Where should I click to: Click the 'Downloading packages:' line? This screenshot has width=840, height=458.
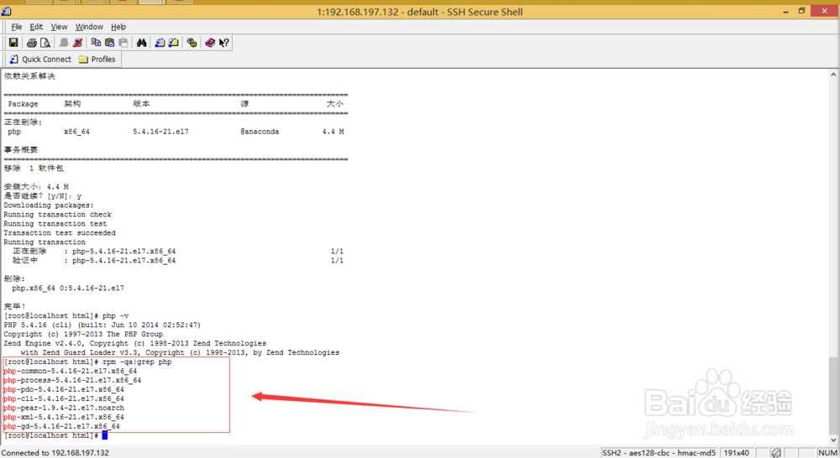coord(48,205)
